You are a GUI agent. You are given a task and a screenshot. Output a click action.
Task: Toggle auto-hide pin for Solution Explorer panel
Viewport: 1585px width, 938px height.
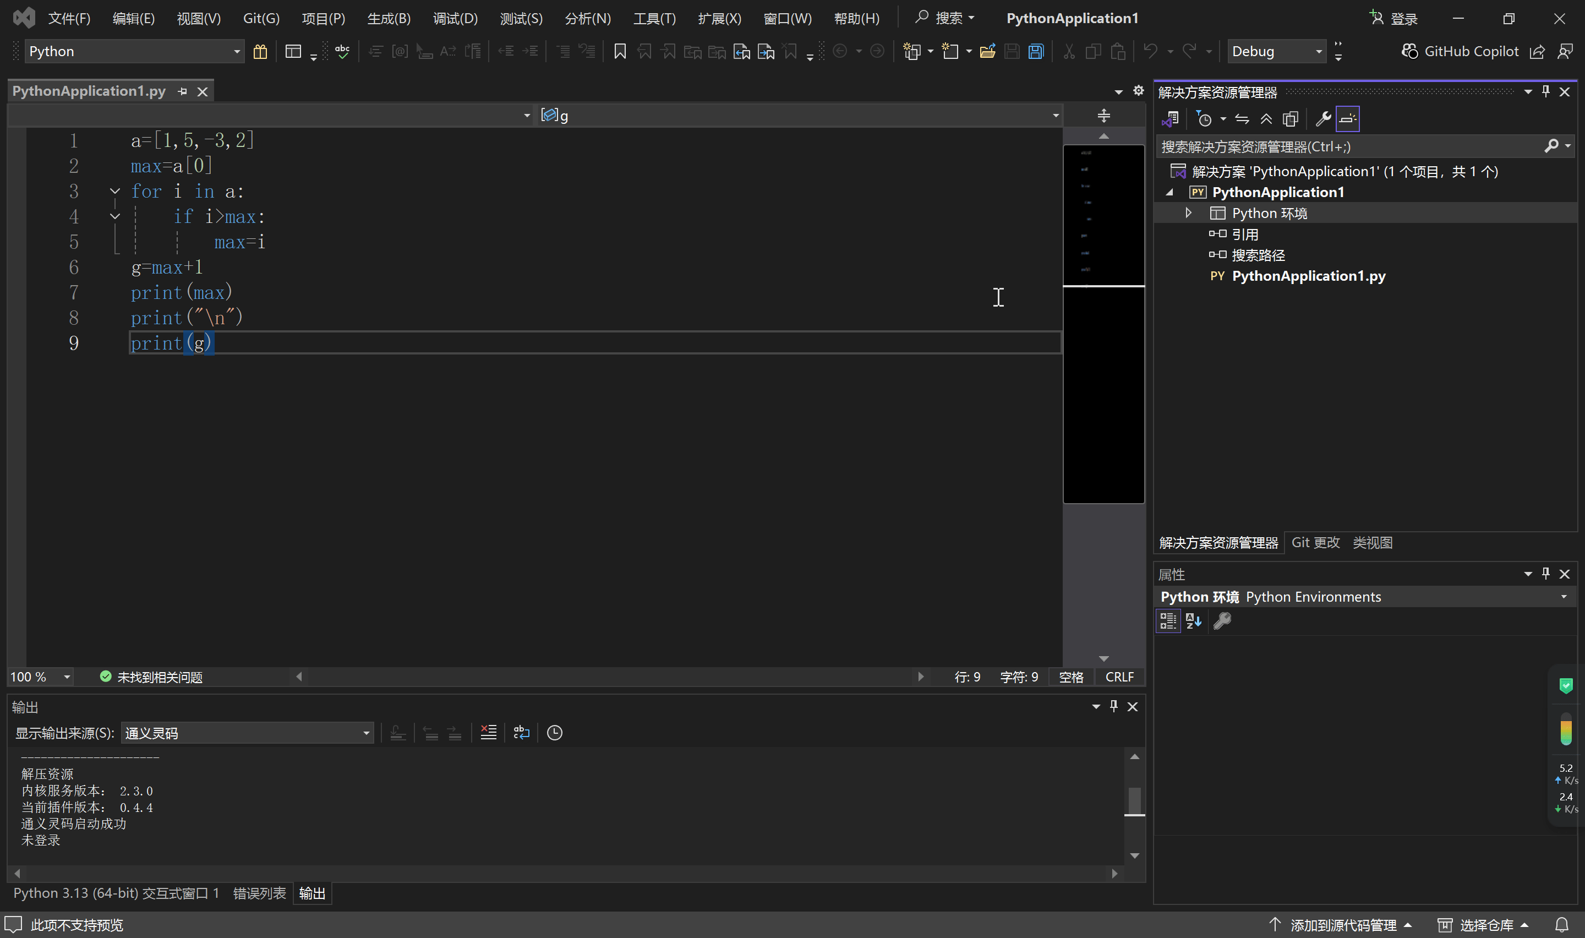[1546, 91]
